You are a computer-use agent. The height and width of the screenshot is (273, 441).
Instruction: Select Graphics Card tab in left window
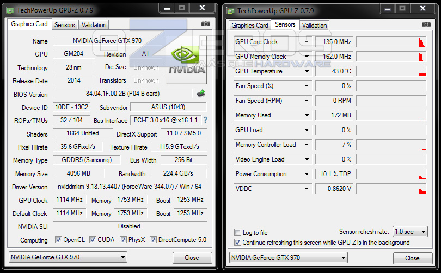coord(29,24)
